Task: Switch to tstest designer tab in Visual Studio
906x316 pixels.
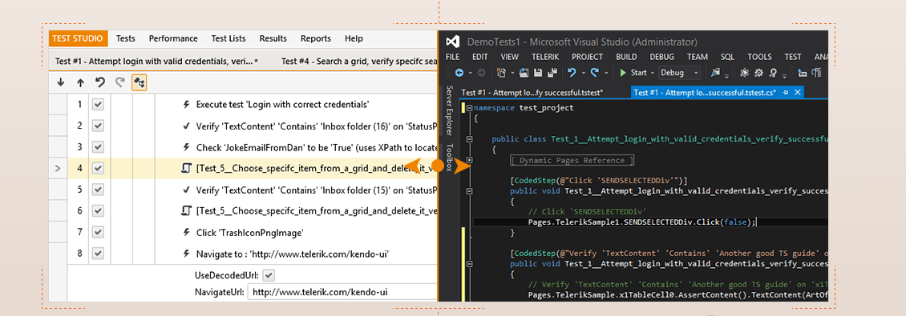Action: tap(532, 92)
